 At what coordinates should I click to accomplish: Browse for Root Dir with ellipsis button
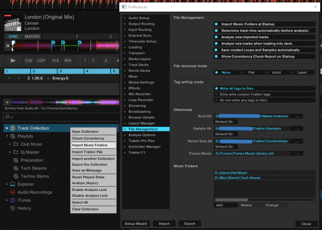(x=297, y=116)
